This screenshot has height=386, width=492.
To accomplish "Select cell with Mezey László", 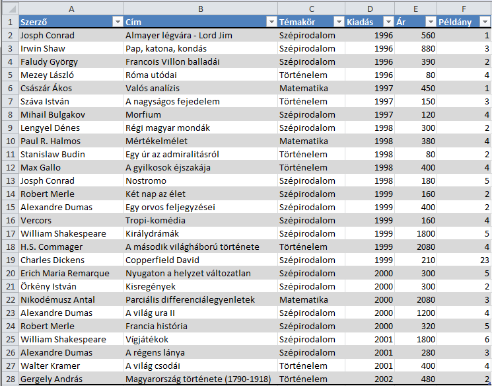I will 71,75.
